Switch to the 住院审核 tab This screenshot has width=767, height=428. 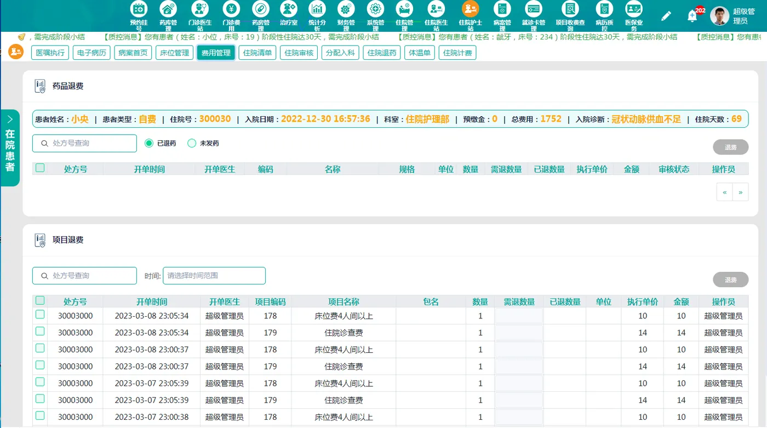[299, 53]
